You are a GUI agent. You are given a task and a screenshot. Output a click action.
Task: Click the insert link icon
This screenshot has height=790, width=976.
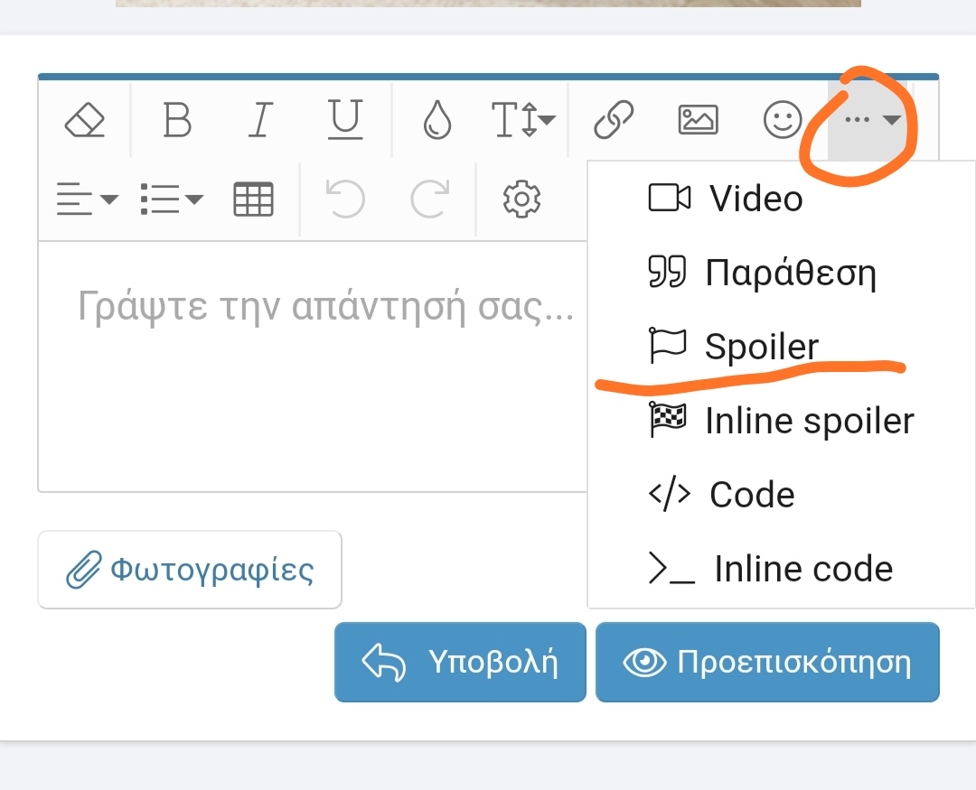(x=614, y=119)
